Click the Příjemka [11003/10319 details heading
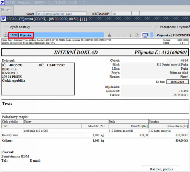190x172 pixels. click(x=173, y=35)
